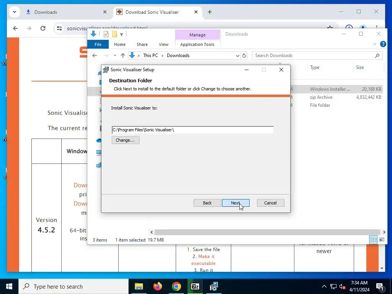
Task: Click This PC in the address bar
Action: coord(150,56)
